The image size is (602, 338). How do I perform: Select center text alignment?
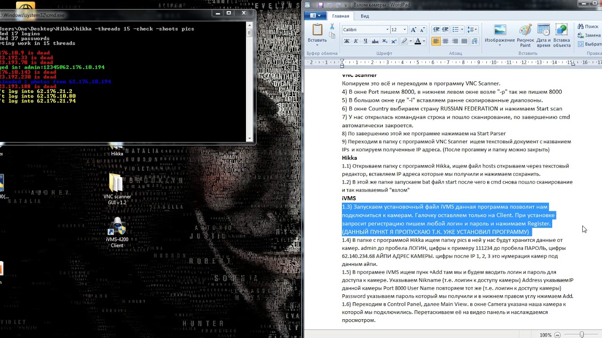(445, 41)
